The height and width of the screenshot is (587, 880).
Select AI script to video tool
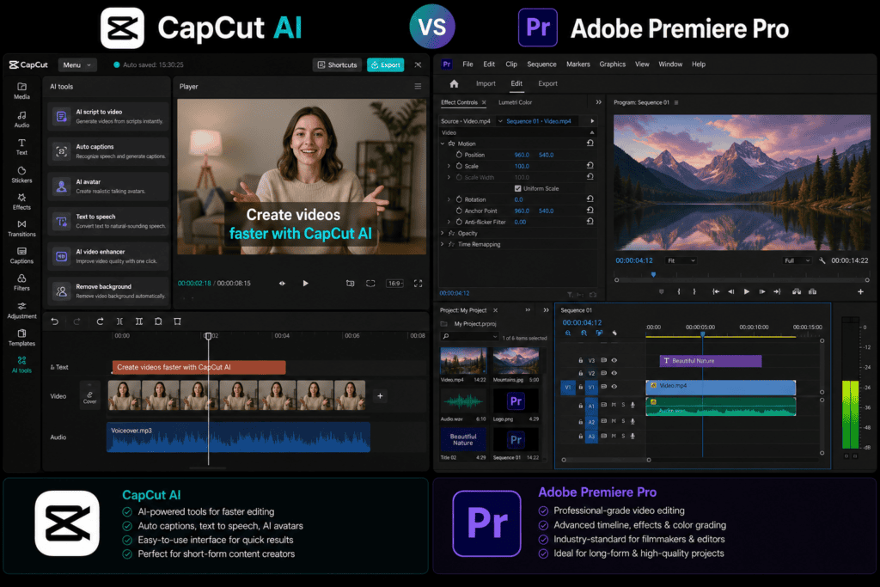coord(107,116)
